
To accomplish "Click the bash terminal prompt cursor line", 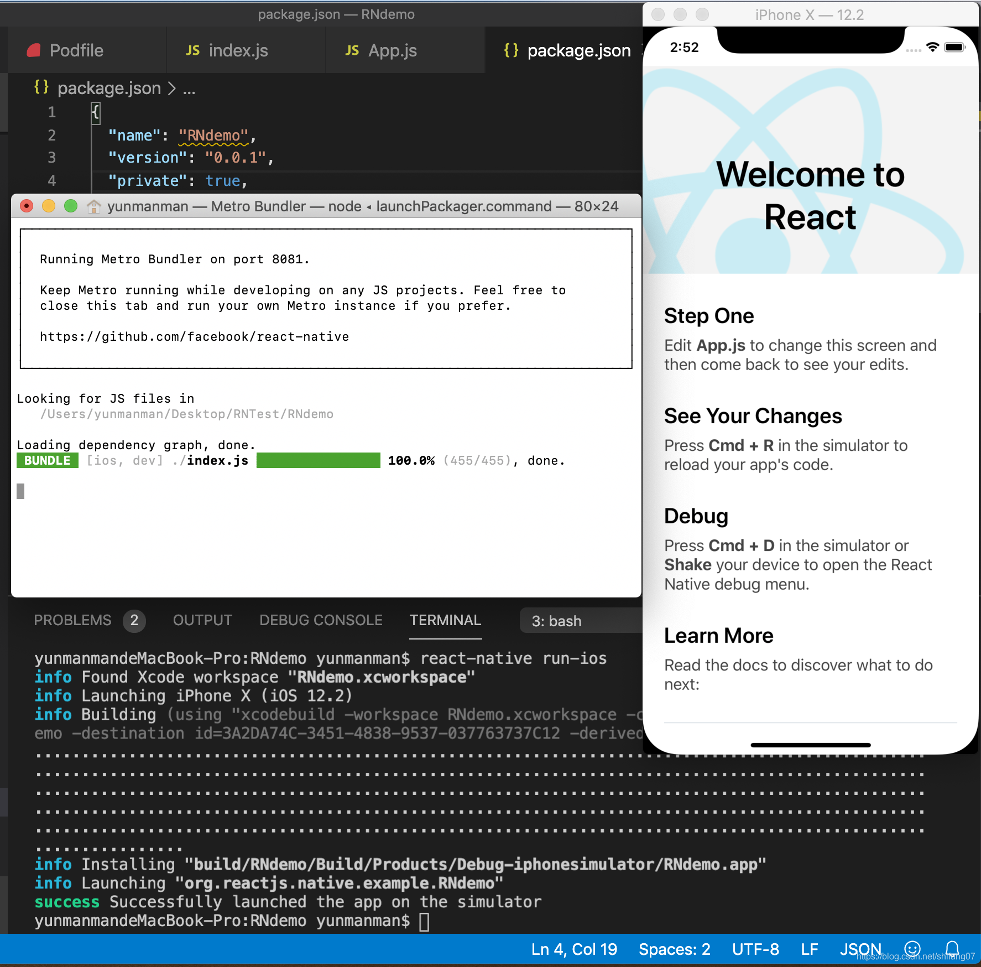I will click(x=232, y=921).
